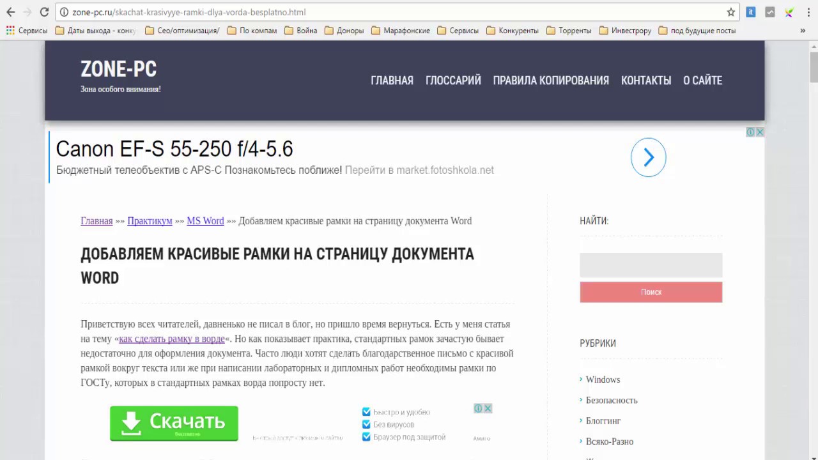The image size is (818, 460).
Task: Follow the Практикум breadcrumb link
Action: [x=150, y=221]
